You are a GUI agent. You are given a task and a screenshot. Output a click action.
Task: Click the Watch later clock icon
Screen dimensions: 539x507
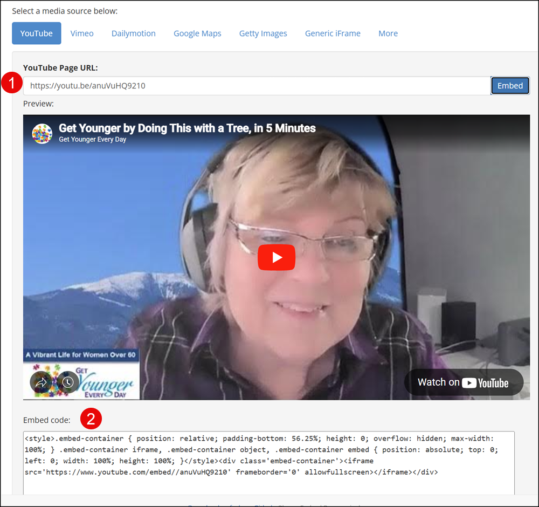pos(68,382)
